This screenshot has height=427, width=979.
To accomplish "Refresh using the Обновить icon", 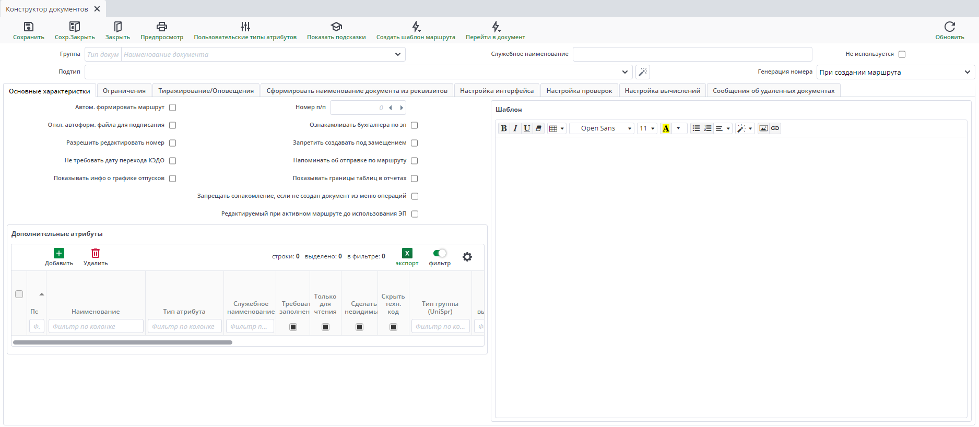I will pos(949,27).
